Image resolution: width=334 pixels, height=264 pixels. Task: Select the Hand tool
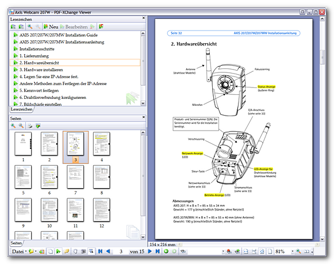75,251
